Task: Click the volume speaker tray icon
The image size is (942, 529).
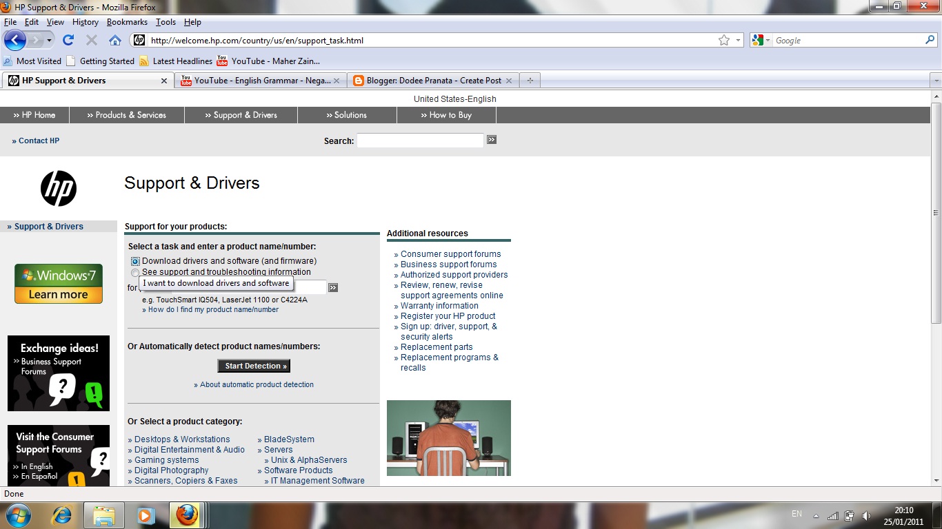Action: 867,515
